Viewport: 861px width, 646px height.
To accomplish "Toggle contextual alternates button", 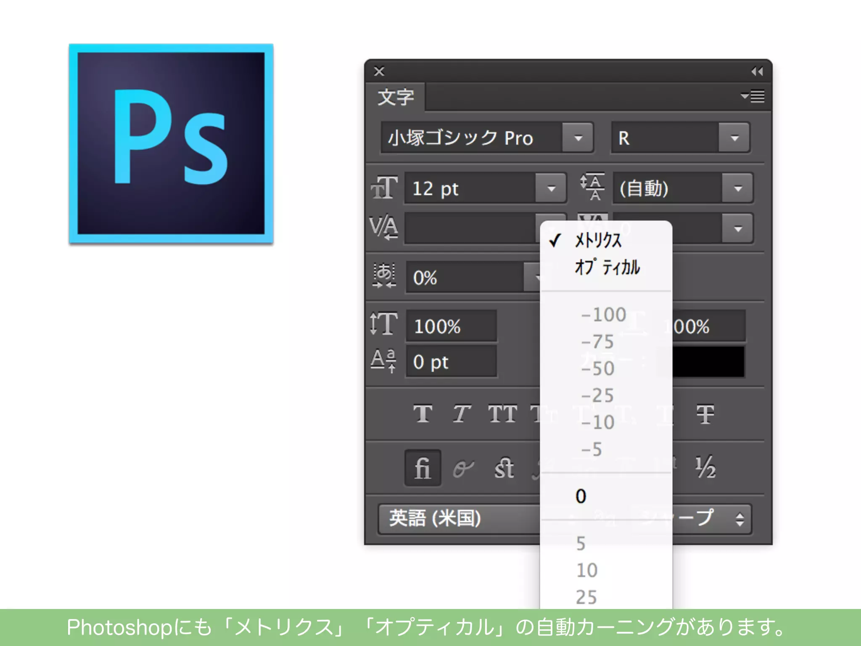I will (x=463, y=468).
